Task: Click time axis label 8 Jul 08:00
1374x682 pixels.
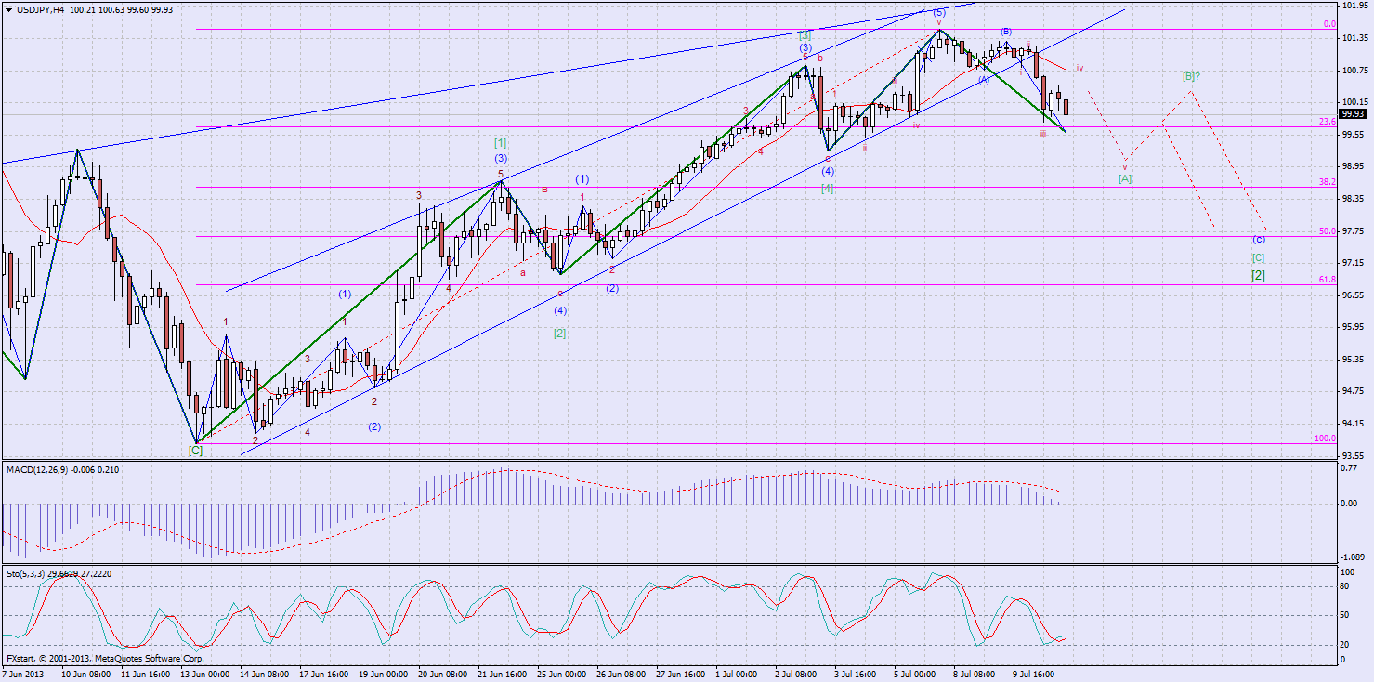Action: coord(975,675)
